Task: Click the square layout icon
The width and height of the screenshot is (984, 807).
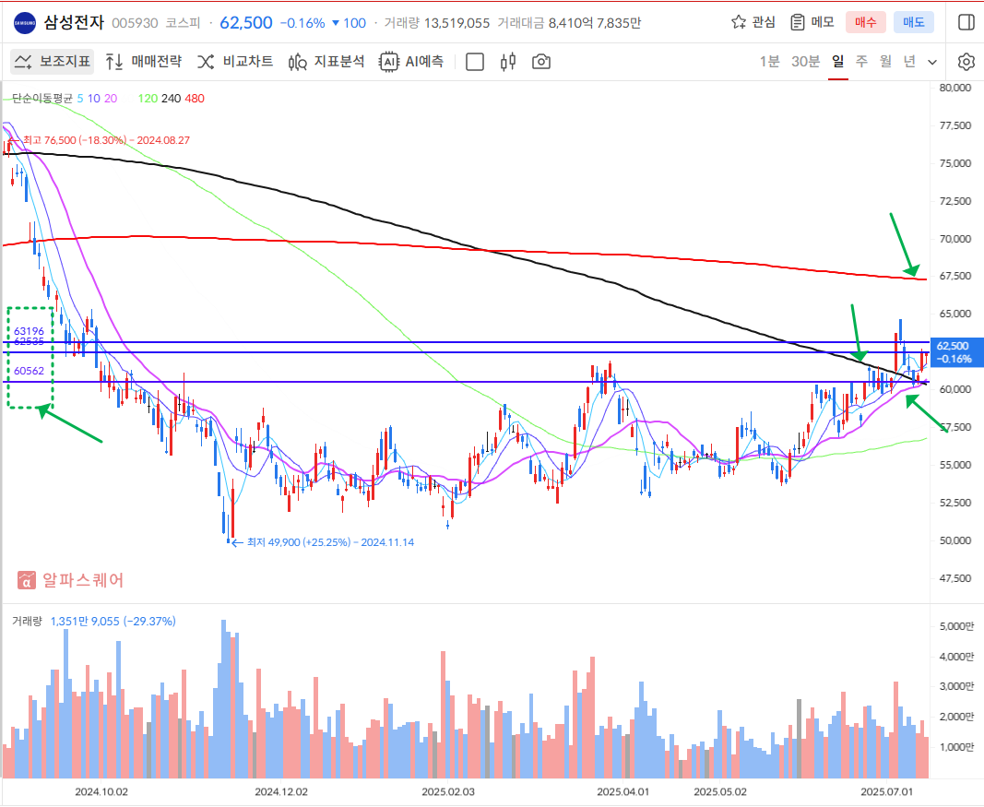Action: [475, 62]
